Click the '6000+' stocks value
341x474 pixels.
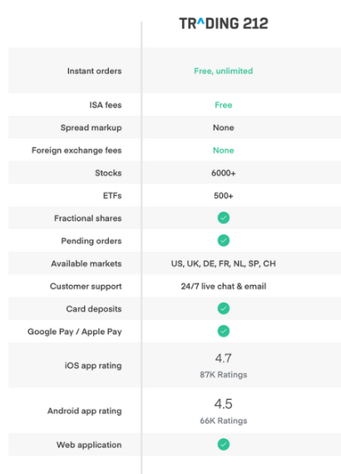(x=223, y=173)
